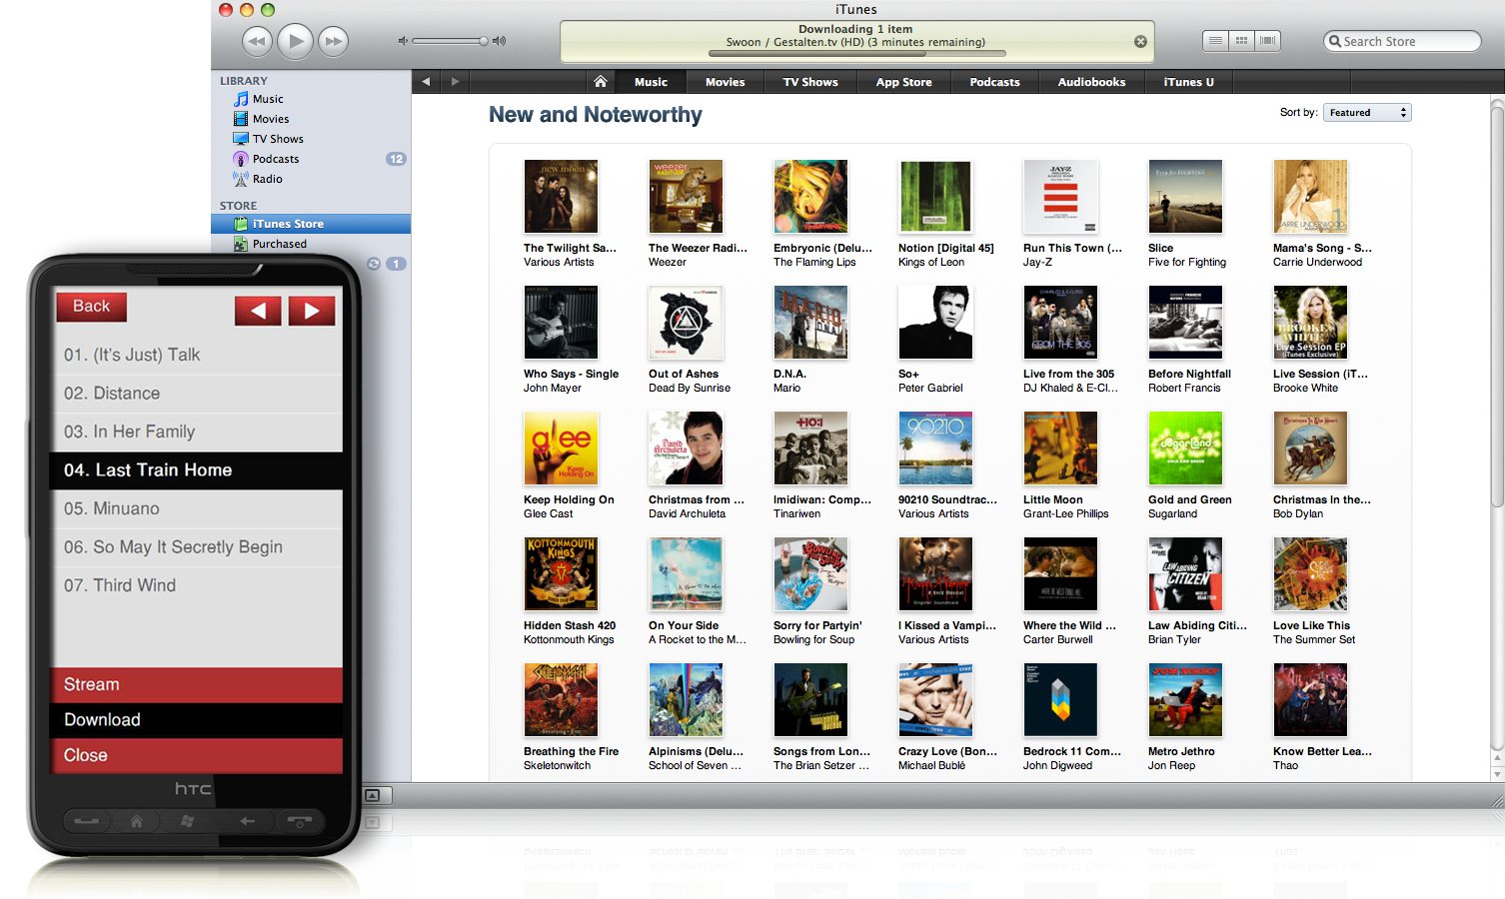Tap the Home hardware key on the phone

pos(137,821)
